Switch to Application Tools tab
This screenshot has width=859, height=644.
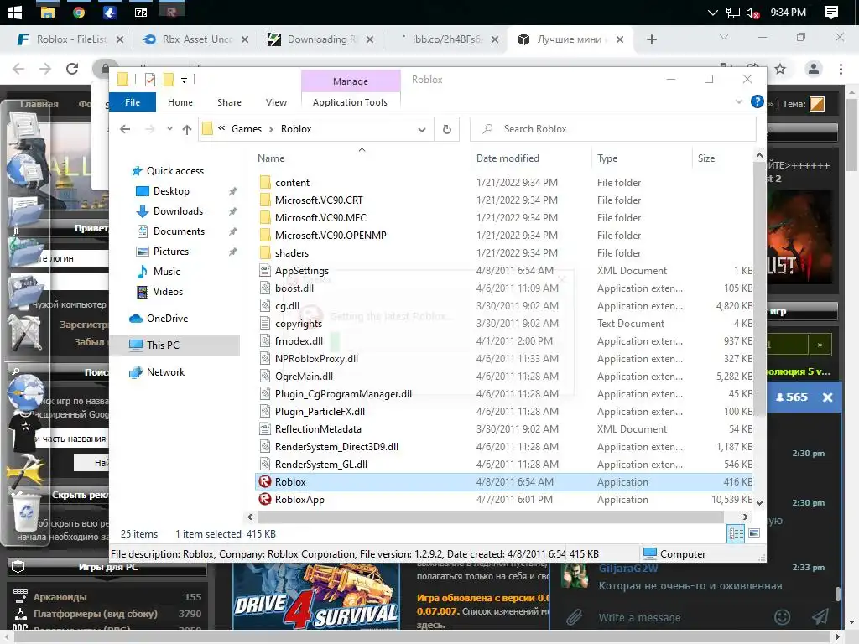tap(350, 102)
